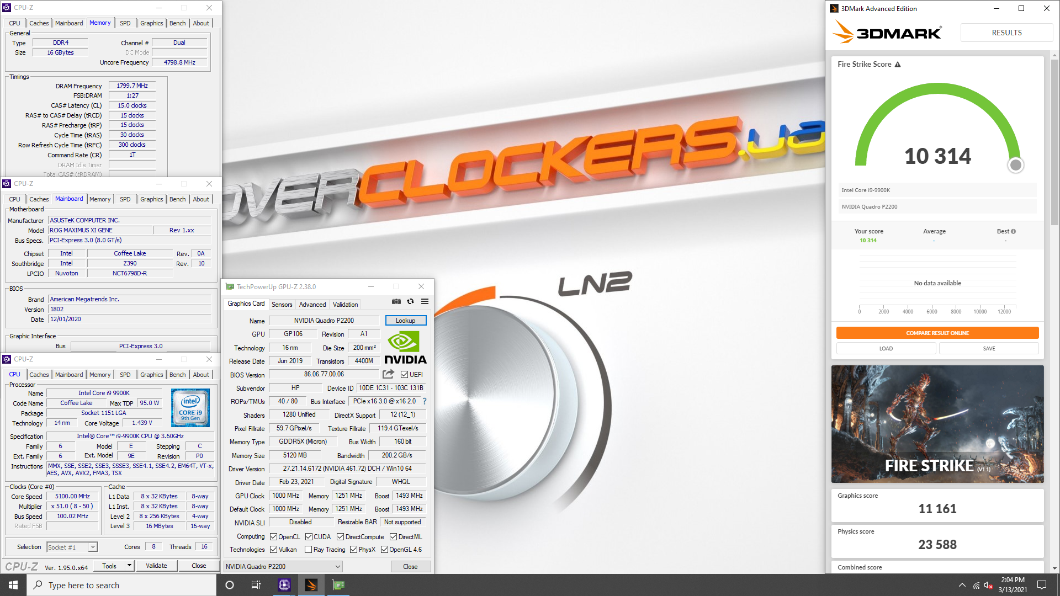1060x596 pixels.
Task: Show hidden system tray icons
Action: click(962, 585)
